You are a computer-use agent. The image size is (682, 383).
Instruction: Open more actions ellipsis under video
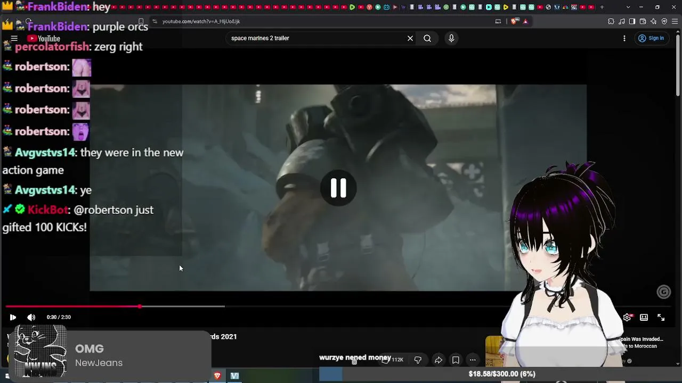[x=473, y=360]
